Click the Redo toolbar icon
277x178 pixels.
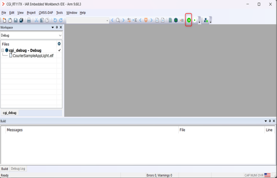[61, 20]
